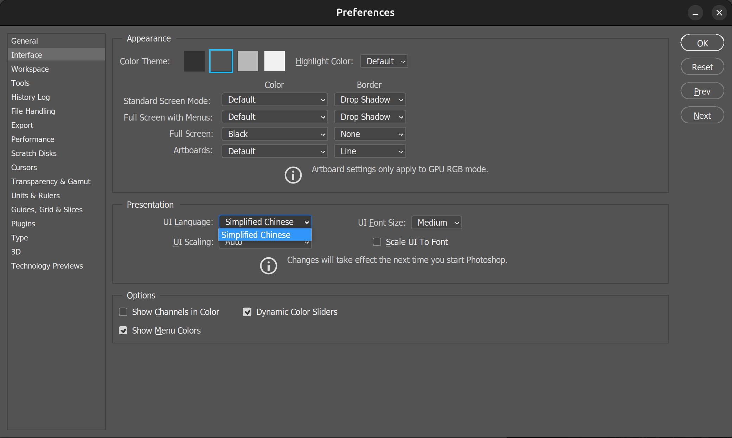732x438 pixels.
Task: Click the artboard settings info icon
Action: click(x=293, y=175)
